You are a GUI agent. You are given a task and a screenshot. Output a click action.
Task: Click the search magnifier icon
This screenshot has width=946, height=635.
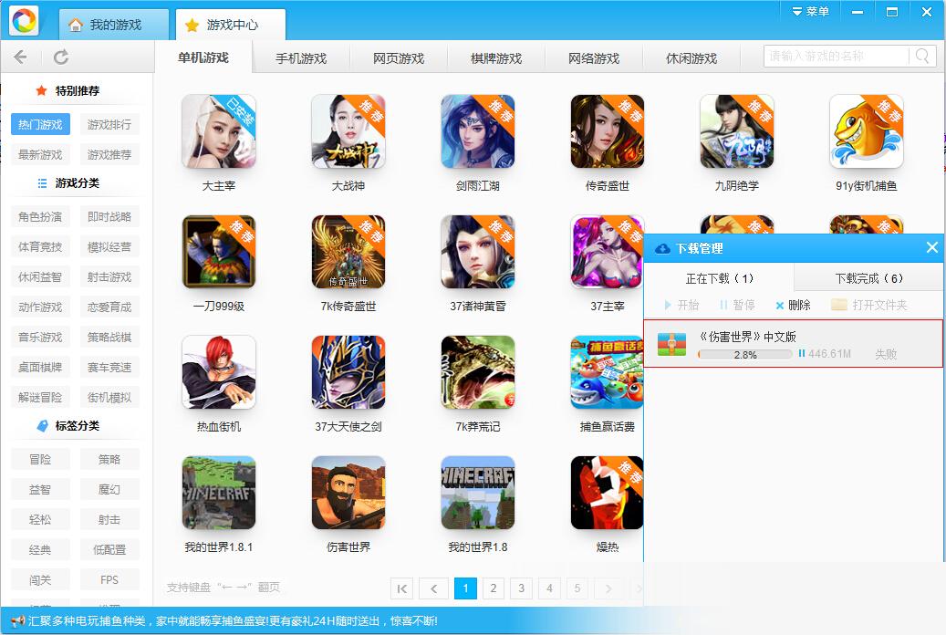(922, 57)
